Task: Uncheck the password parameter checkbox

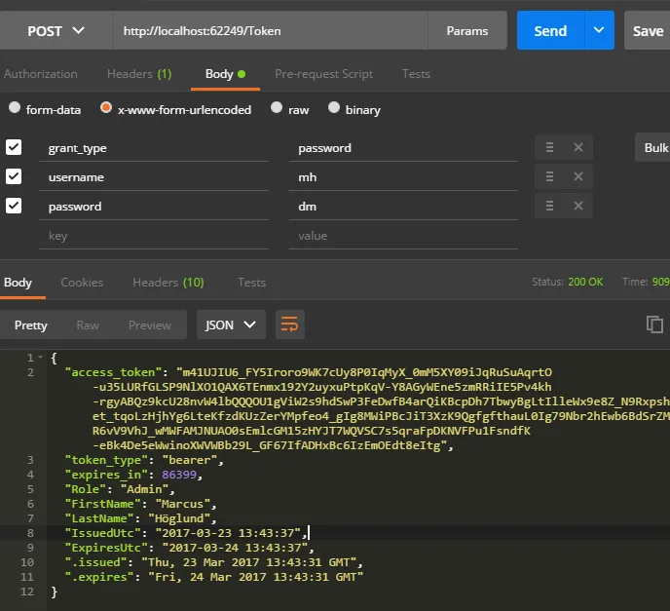Action: click(x=14, y=206)
